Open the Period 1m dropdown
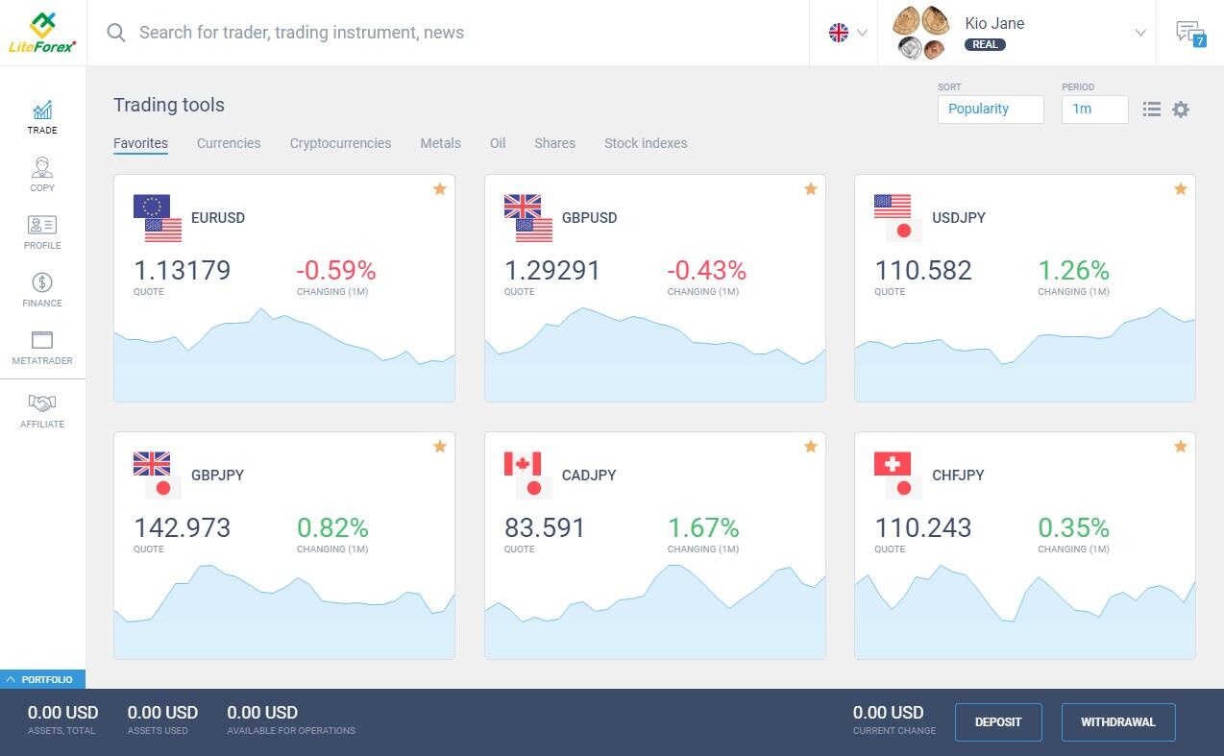The width and height of the screenshot is (1224, 756). tap(1095, 110)
